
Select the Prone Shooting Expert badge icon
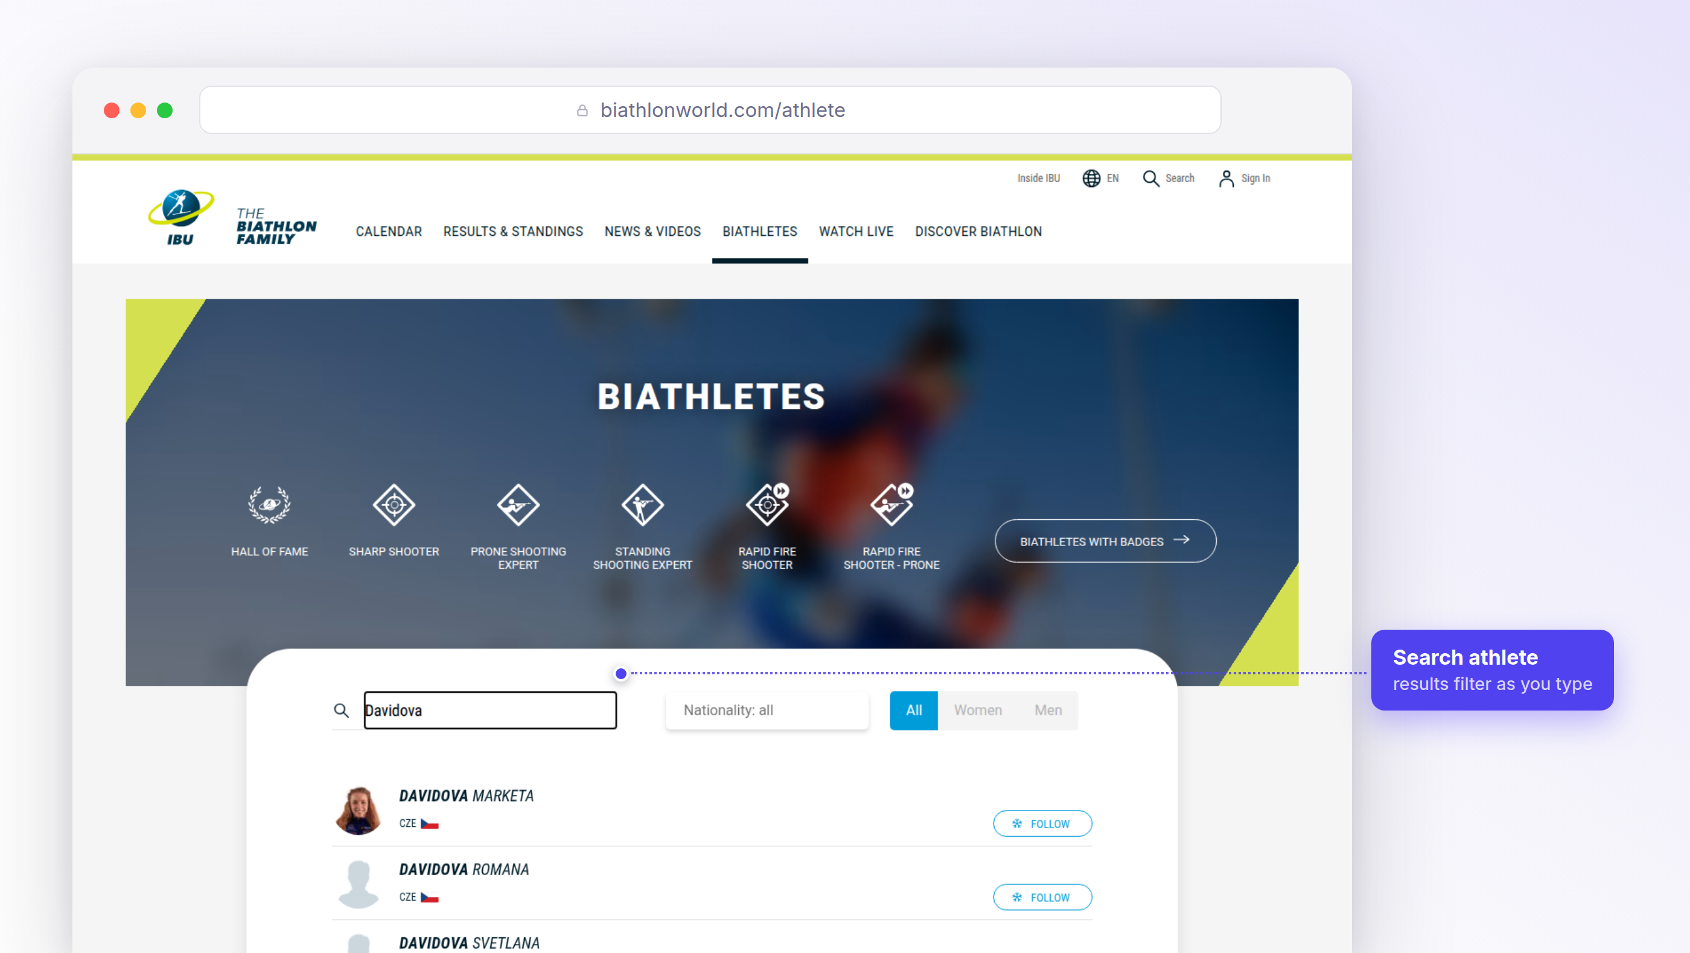point(518,505)
